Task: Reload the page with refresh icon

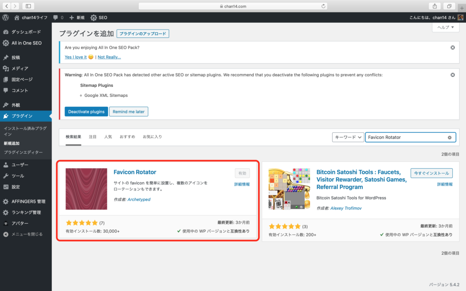Action: pos(324,6)
